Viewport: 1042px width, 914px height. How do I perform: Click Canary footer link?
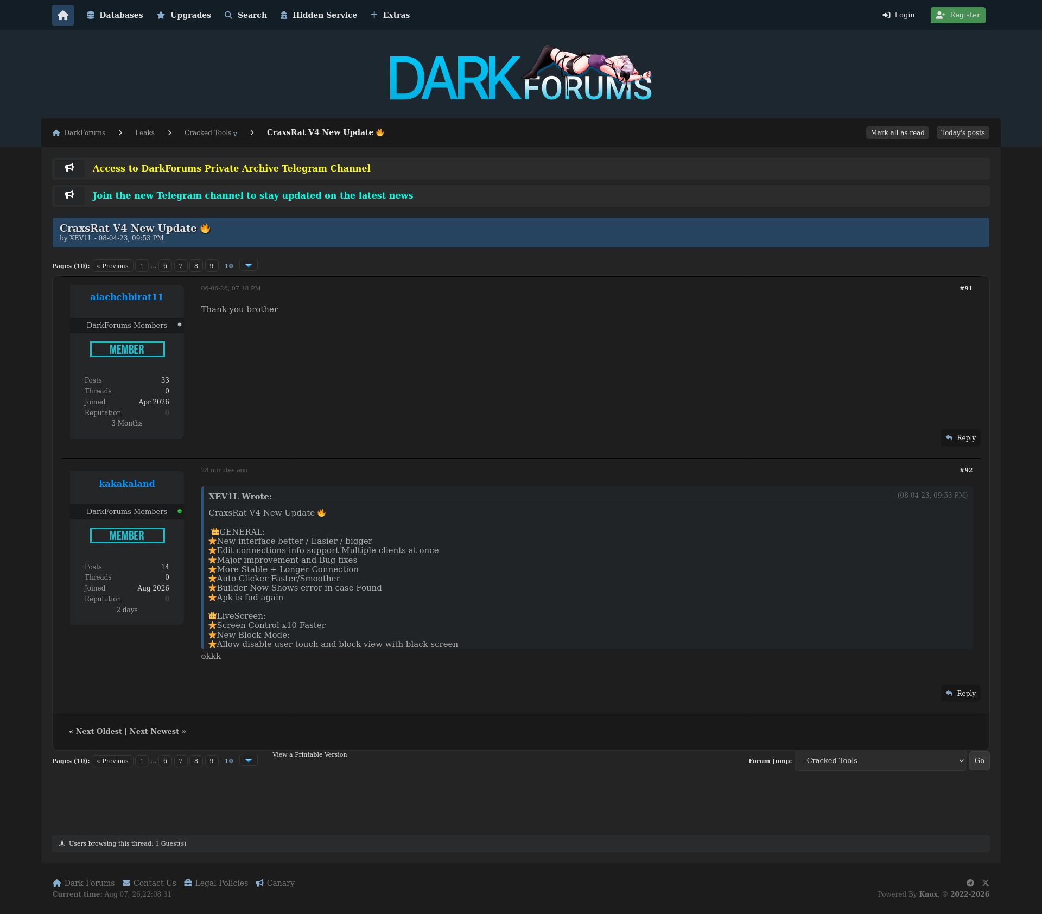click(x=275, y=883)
